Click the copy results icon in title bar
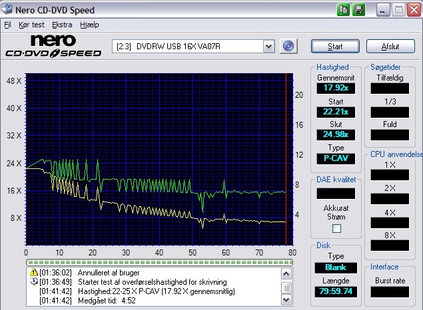Screen dimensions: 423x310 (343, 10)
